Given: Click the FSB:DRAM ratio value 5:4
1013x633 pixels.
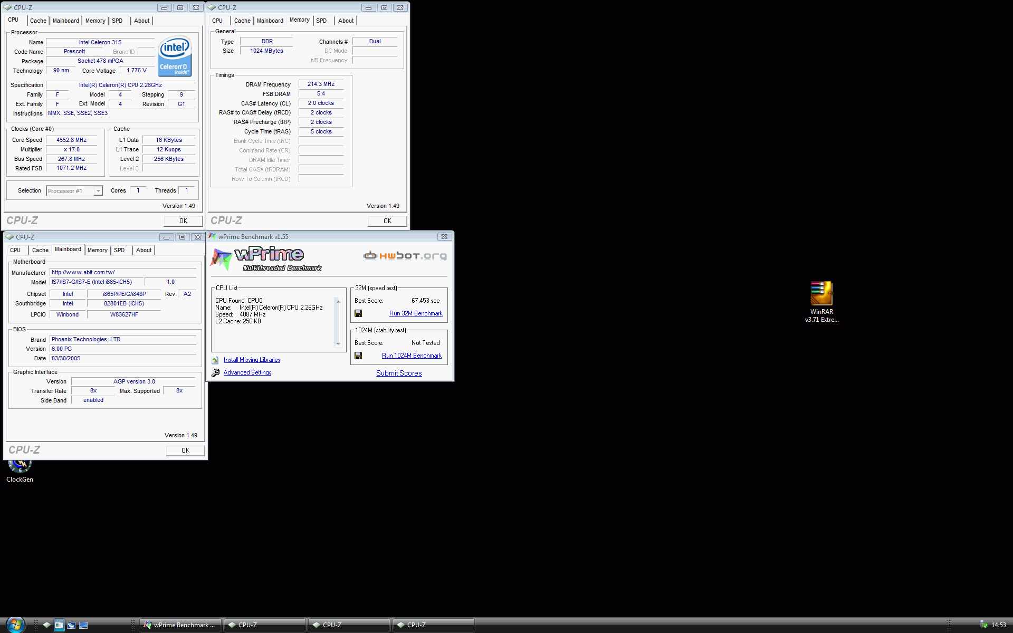Looking at the screenshot, I should [x=321, y=93].
